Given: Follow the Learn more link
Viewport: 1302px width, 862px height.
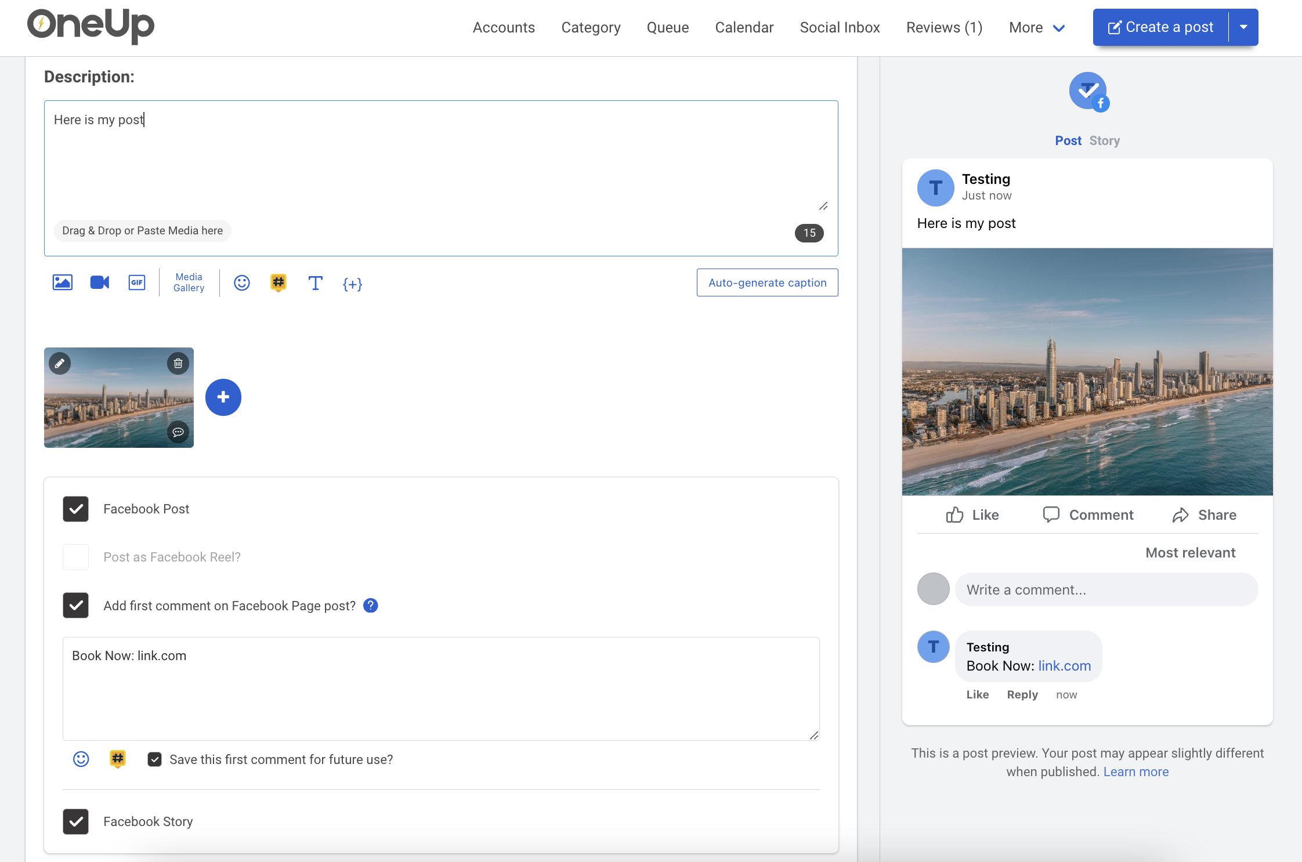Looking at the screenshot, I should (x=1135, y=772).
